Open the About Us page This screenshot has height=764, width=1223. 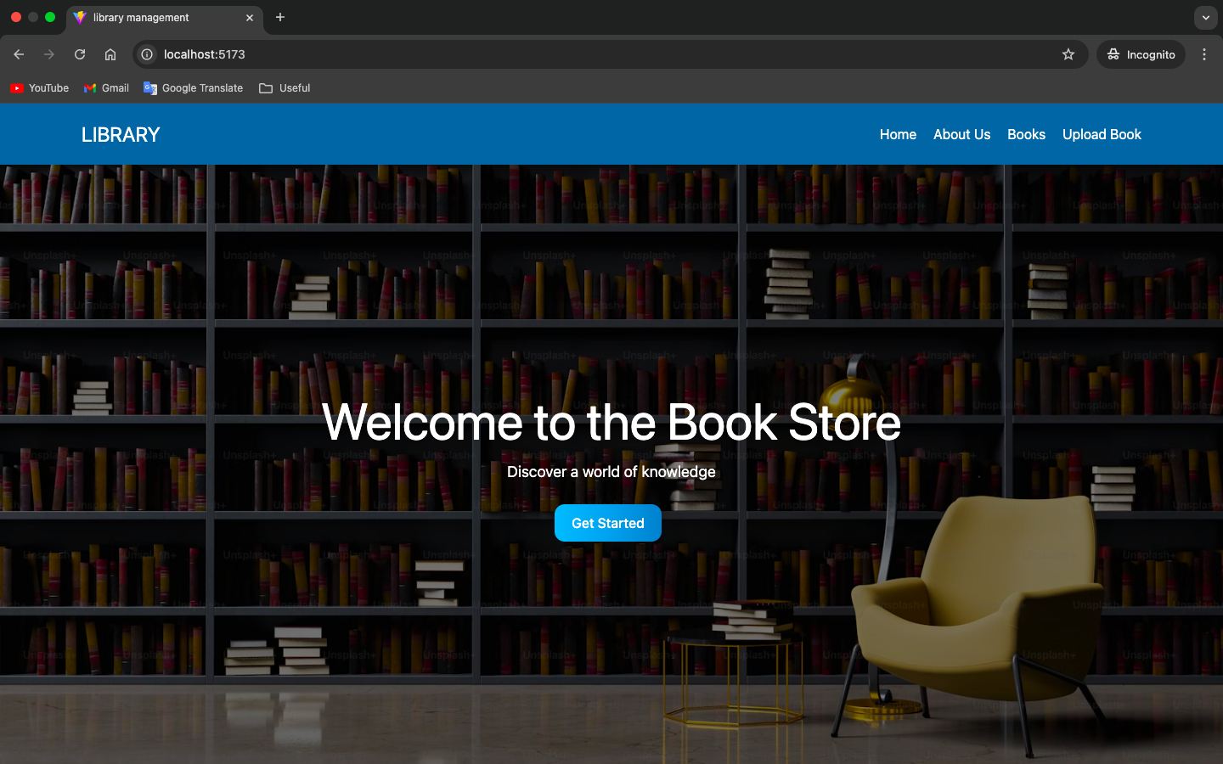961,134
